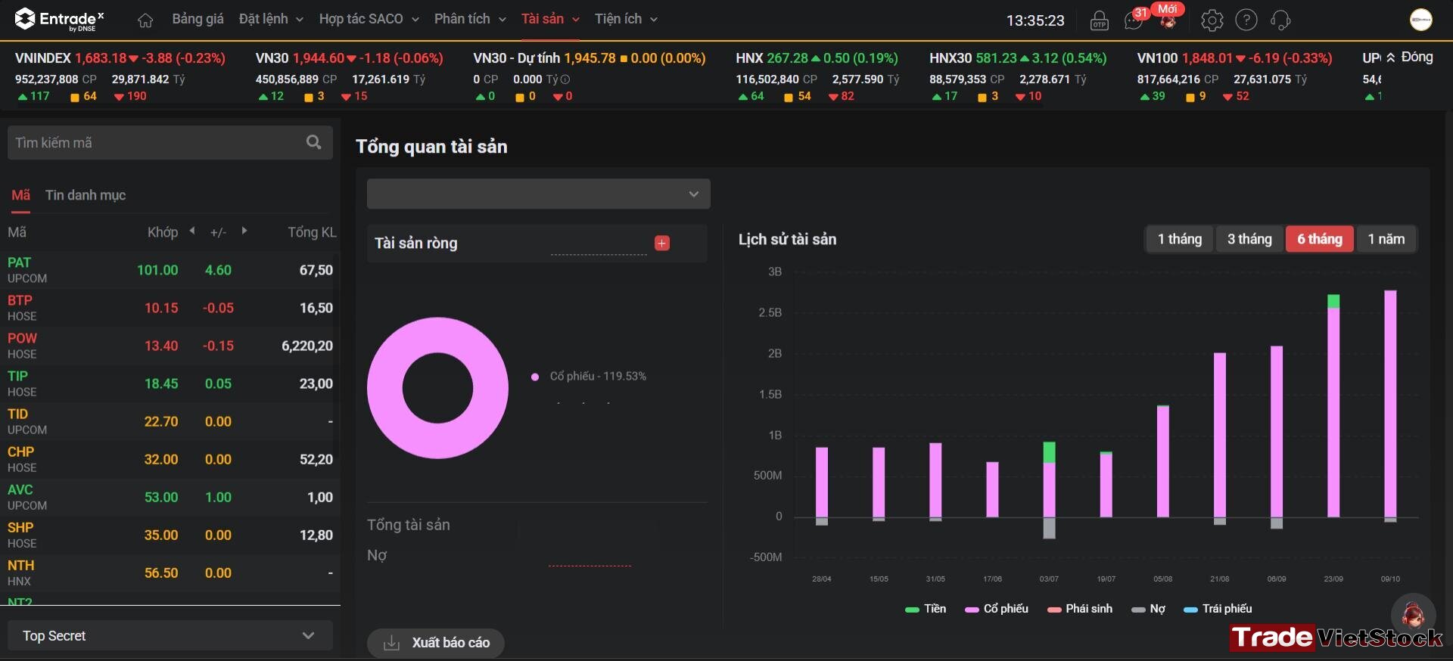Open the Top Secret watchlist dropdown

[x=170, y=636]
